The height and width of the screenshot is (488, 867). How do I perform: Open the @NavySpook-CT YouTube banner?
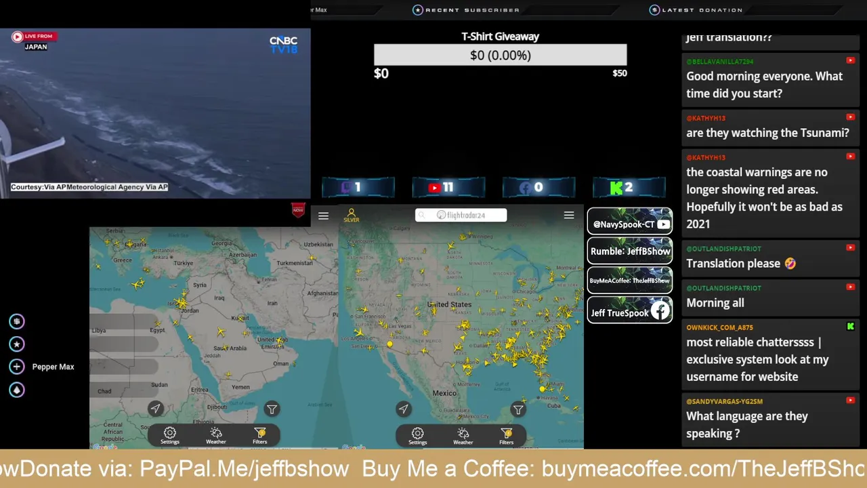click(630, 222)
